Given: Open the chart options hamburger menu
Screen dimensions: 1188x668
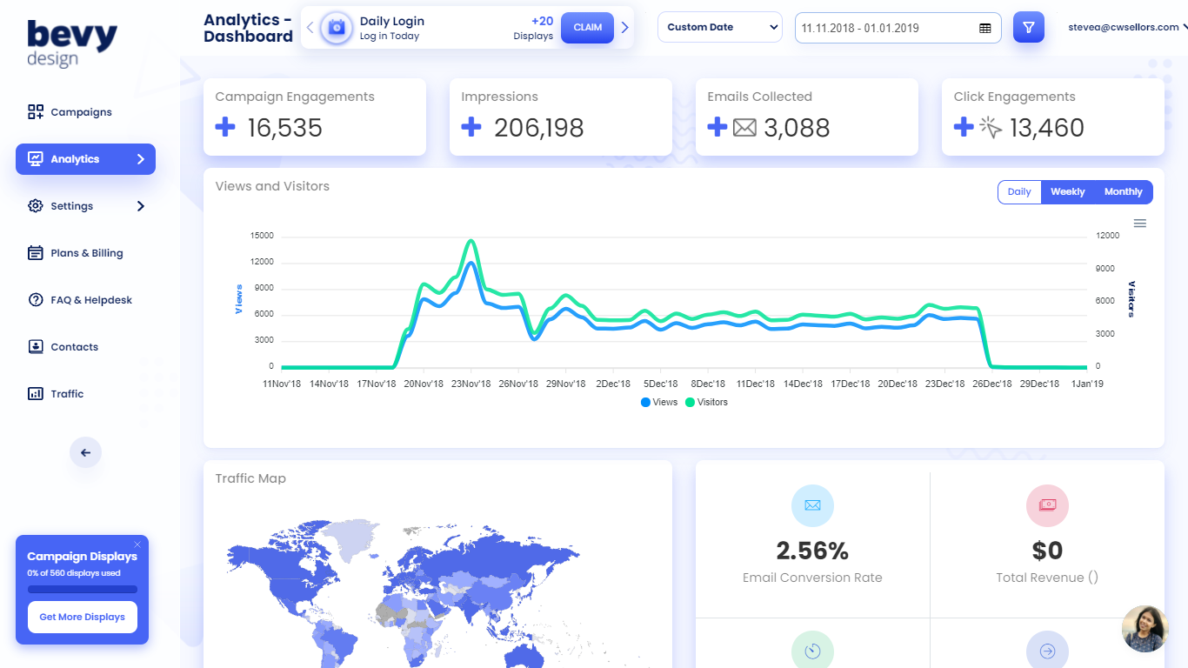Looking at the screenshot, I should pyautogui.click(x=1140, y=222).
